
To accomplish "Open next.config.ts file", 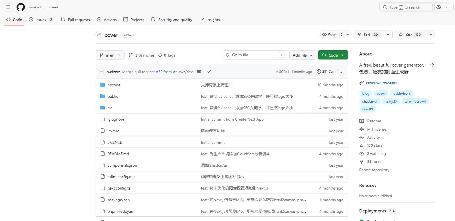I will [x=119, y=188].
